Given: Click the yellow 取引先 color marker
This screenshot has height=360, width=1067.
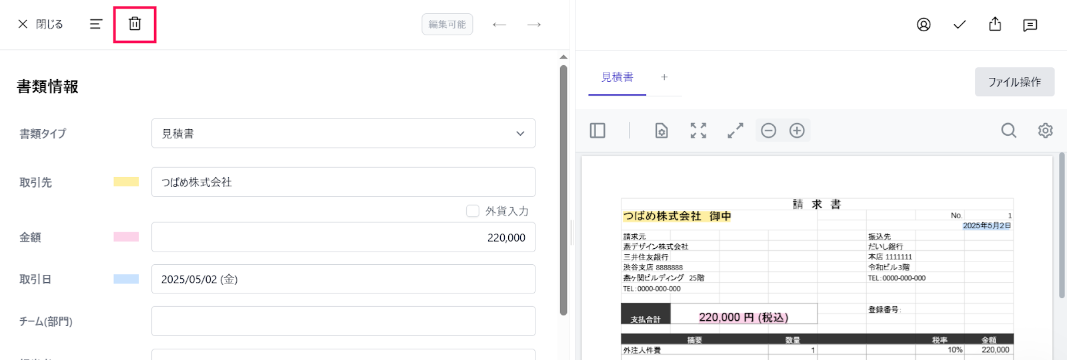Looking at the screenshot, I should 126,182.
